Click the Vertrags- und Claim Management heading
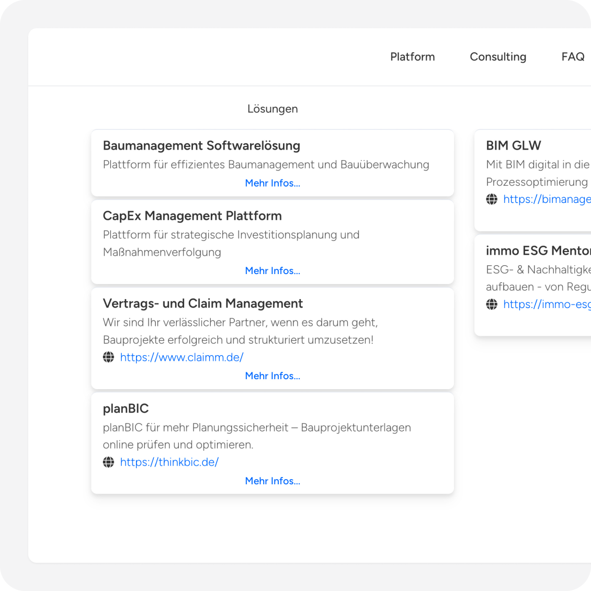The image size is (591, 591). coord(202,303)
